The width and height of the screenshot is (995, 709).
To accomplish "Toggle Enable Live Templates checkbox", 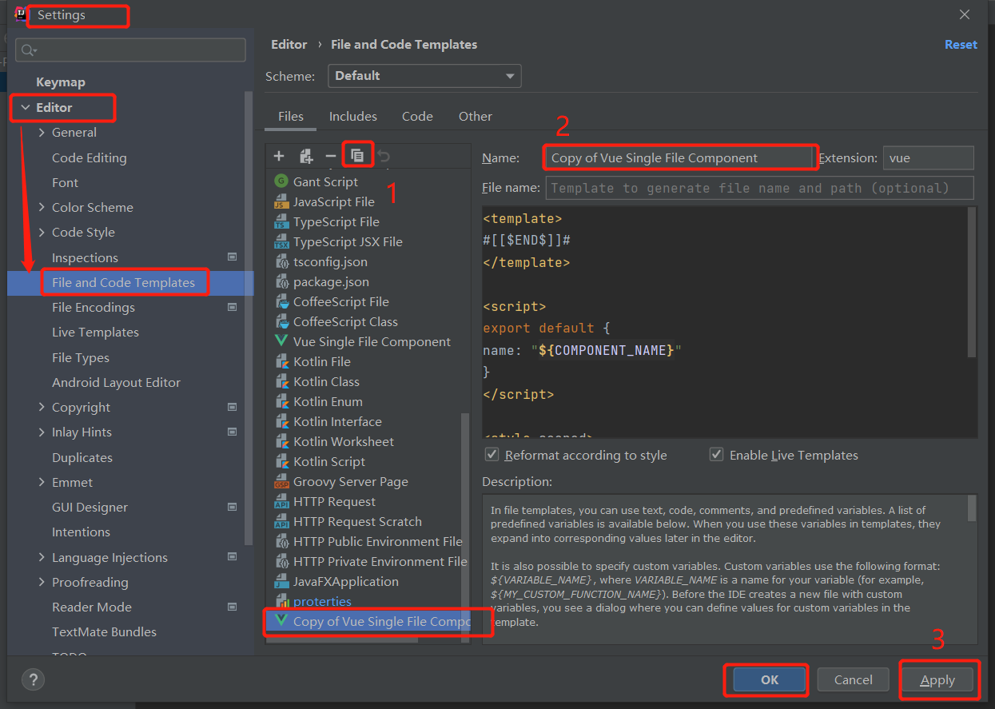I will click(x=716, y=455).
